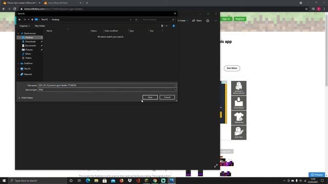Click the browser address bar URL
The image size is (328, 184).
click(x=53, y=9)
